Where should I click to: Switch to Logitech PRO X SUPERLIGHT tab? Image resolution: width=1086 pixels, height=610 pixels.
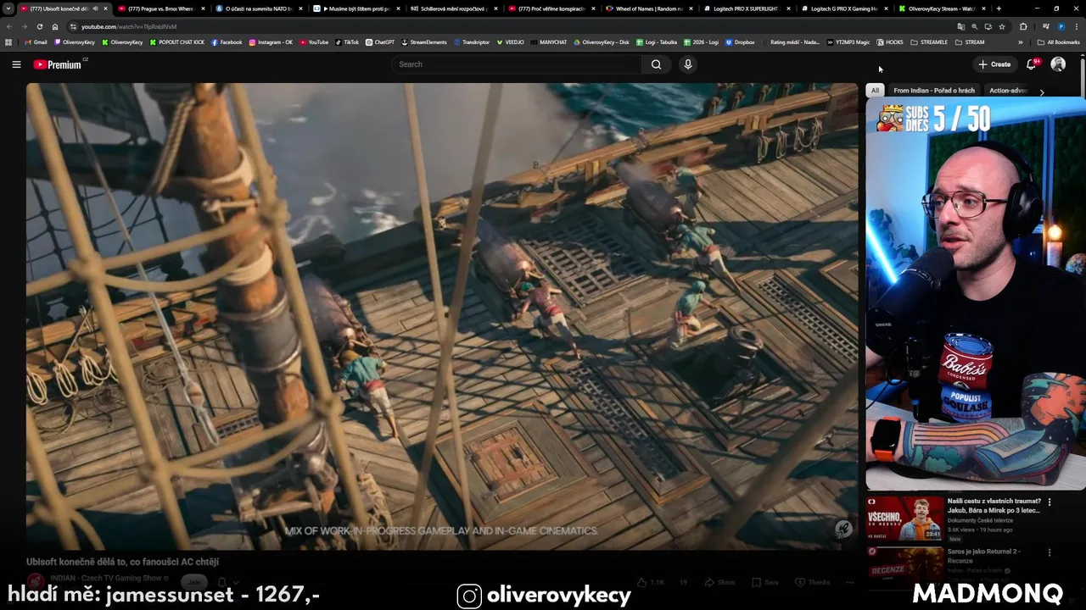tap(747, 8)
